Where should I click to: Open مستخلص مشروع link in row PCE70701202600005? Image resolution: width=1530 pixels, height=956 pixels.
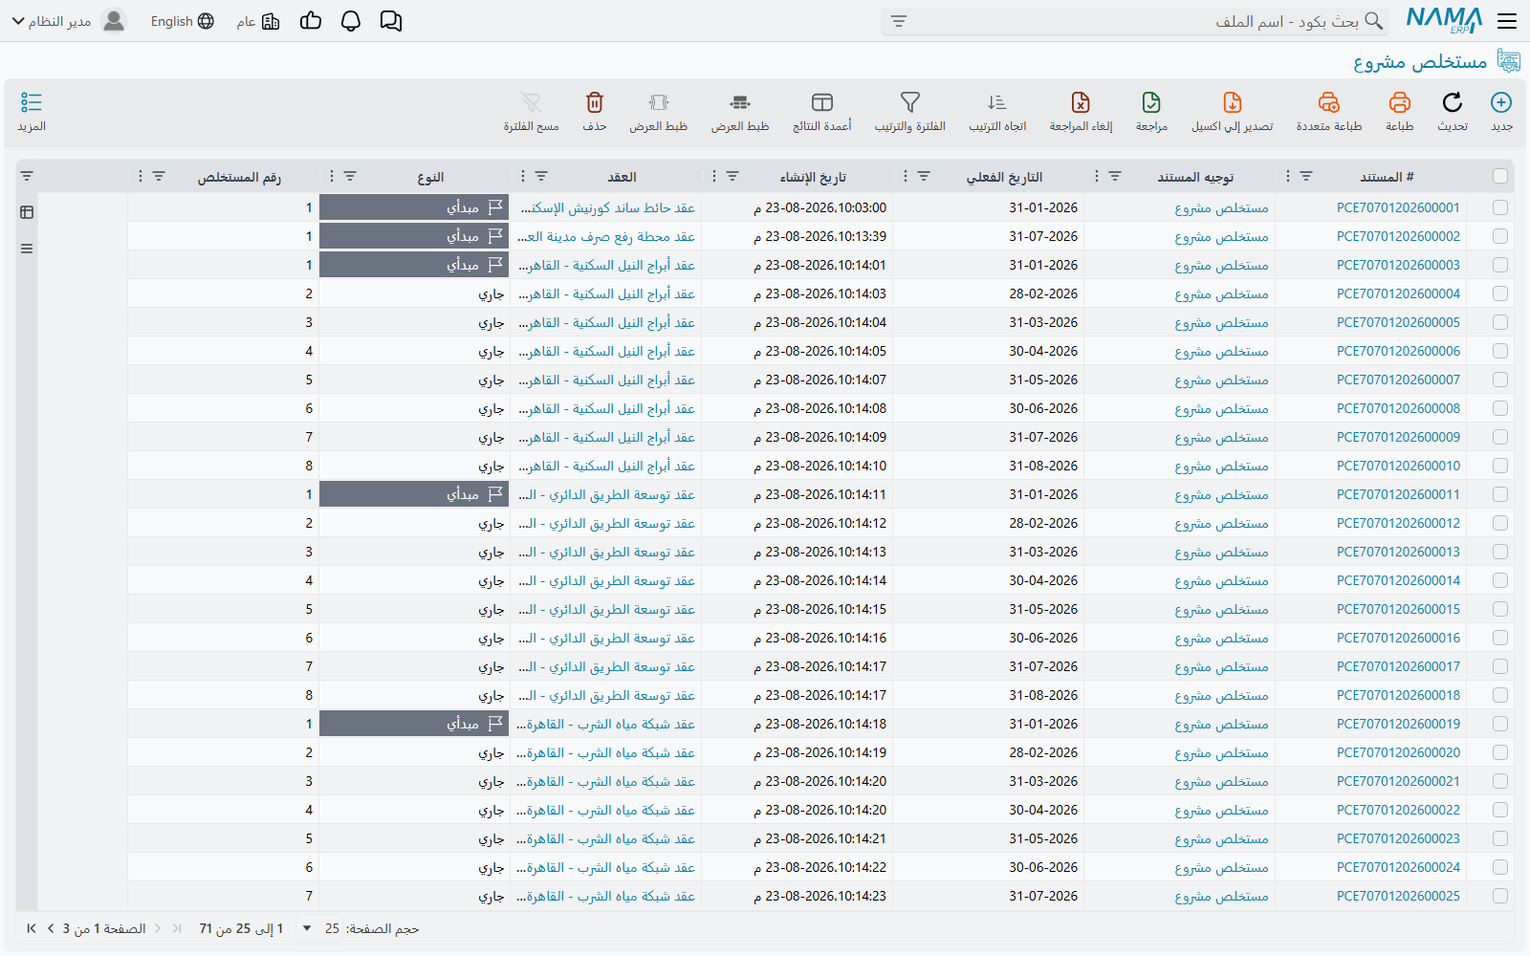point(1221,322)
